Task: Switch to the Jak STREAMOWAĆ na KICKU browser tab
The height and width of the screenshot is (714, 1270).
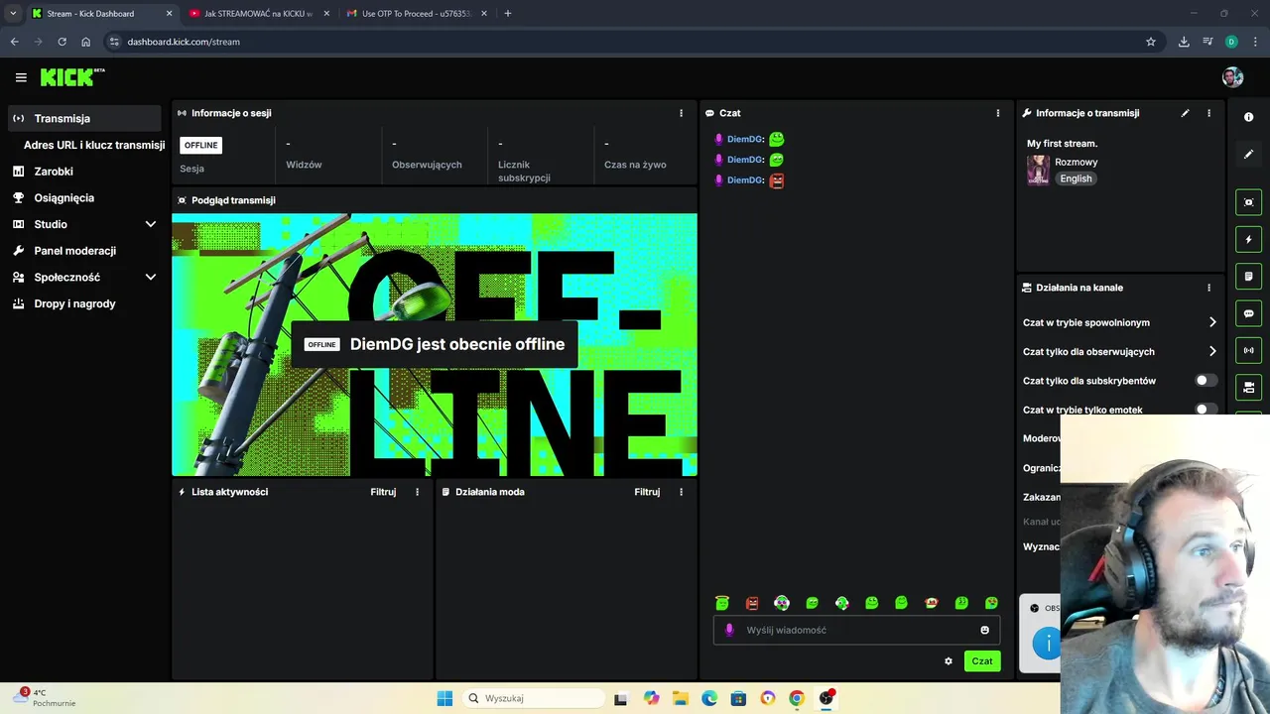Action: (x=259, y=14)
